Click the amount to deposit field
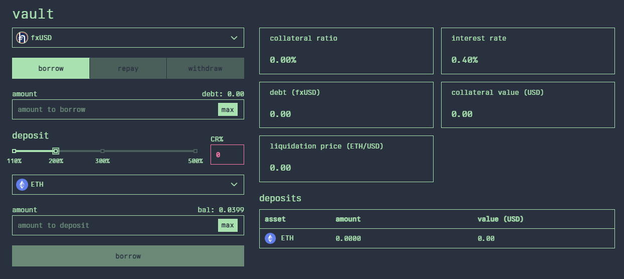The image size is (624, 279). click(116, 225)
